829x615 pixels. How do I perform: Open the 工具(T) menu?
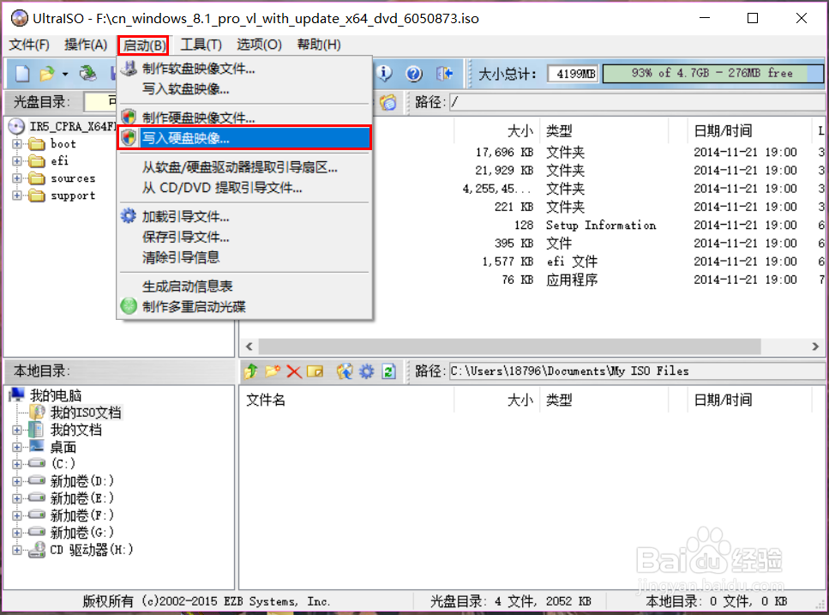[201, 45]
